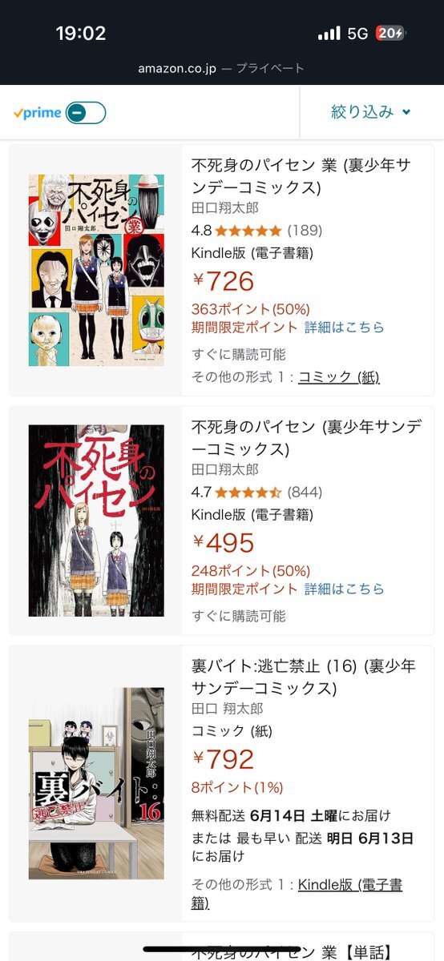Screen dimensions: 444x961
Task: Click the 4.7 star rating icons
Action: pyautogui.click(x=248, y=492)
